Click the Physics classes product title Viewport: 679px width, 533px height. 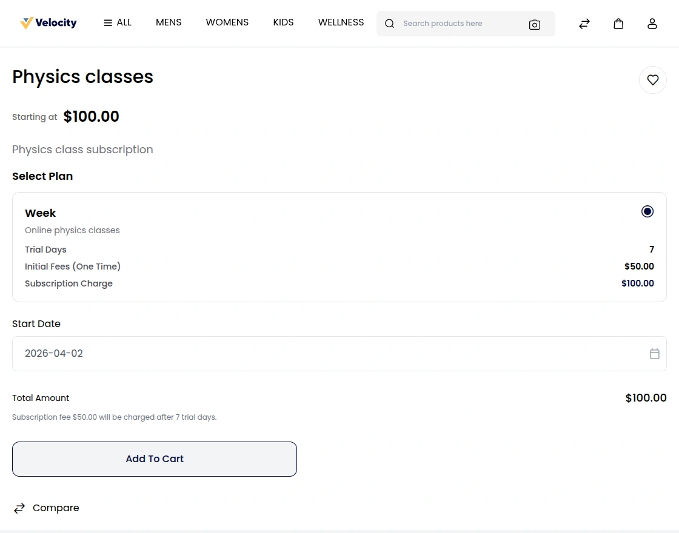pyautogui.click(x=83, y=77)
